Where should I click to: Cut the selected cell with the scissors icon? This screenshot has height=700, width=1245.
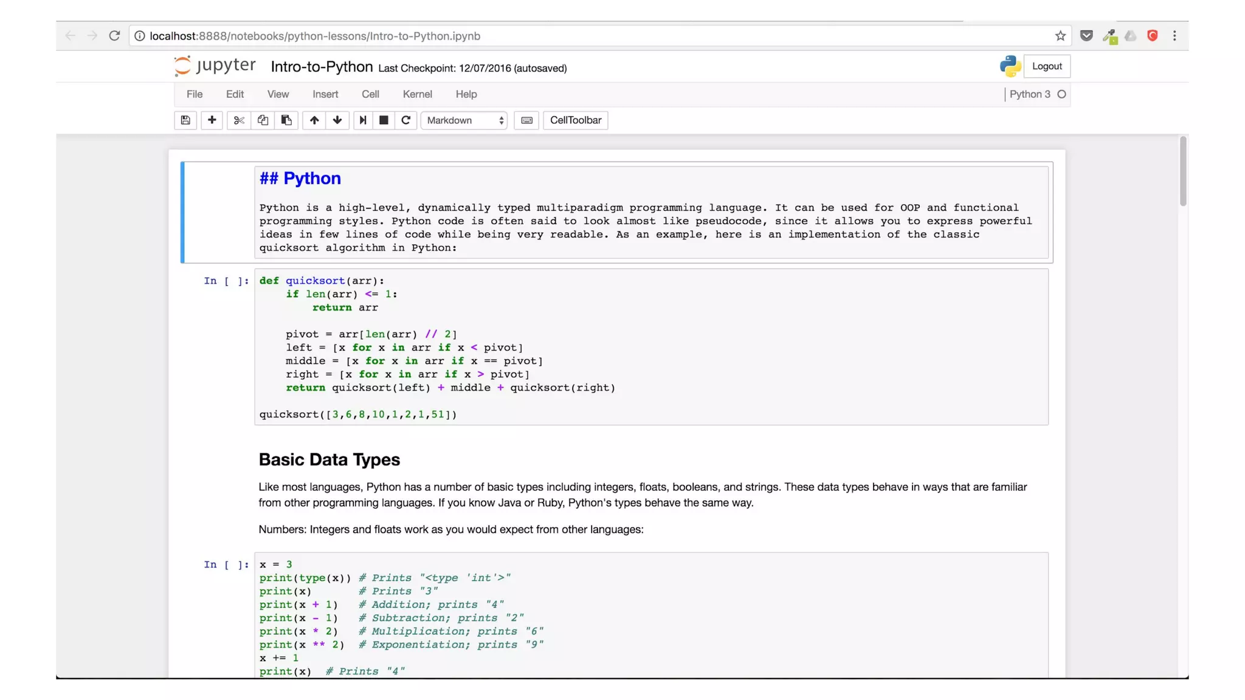click(238, 120)
